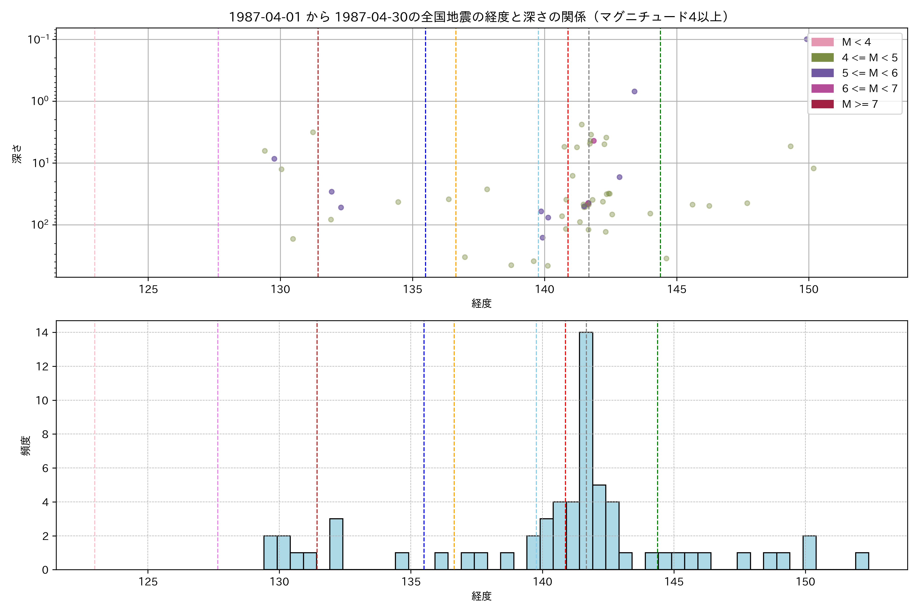The height and width of the screenshot is (613, 919).
Task: Click the green '4 <= M < 5' legend swatch
Action: point(822,58)
